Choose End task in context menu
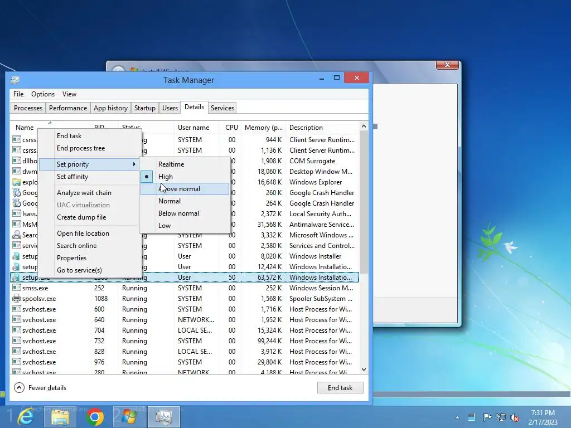Screen dimensions: 571x428 (89, 136)
